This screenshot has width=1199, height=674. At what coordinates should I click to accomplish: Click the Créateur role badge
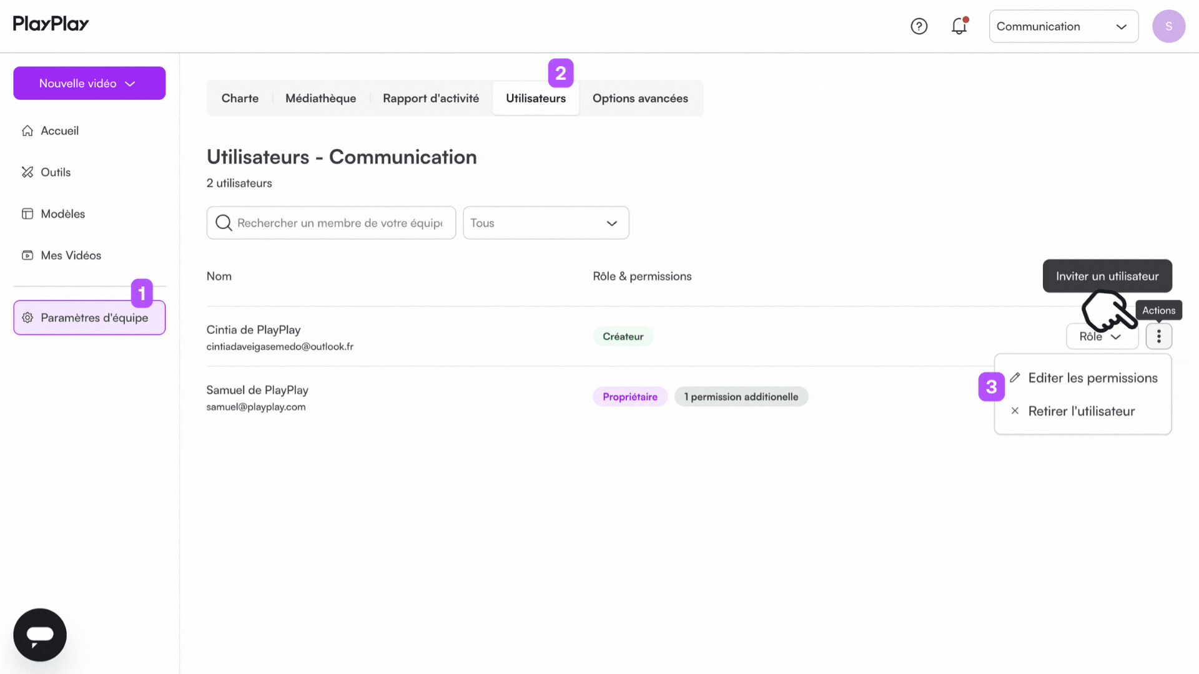tap(623, 336)
